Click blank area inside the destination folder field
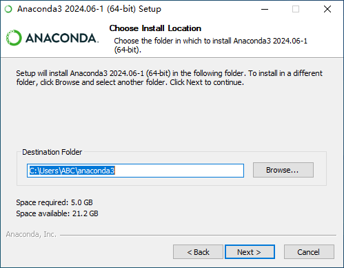The image size is (344, 268). pos(179,171)
